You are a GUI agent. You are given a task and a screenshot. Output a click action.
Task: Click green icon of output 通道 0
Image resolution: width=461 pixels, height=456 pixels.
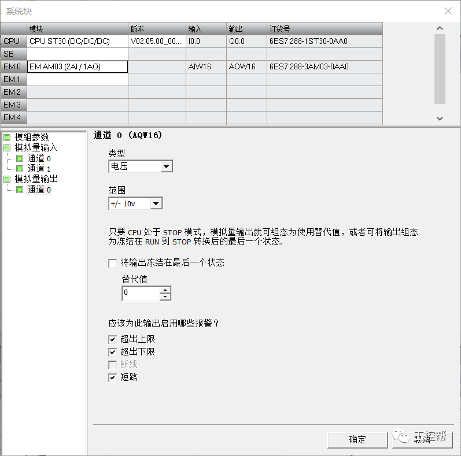20,190
